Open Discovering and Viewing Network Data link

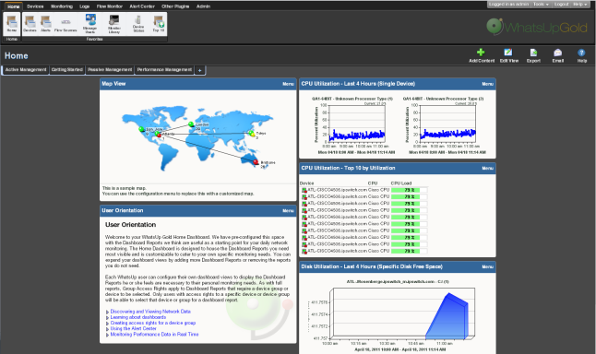coord(150,312)
